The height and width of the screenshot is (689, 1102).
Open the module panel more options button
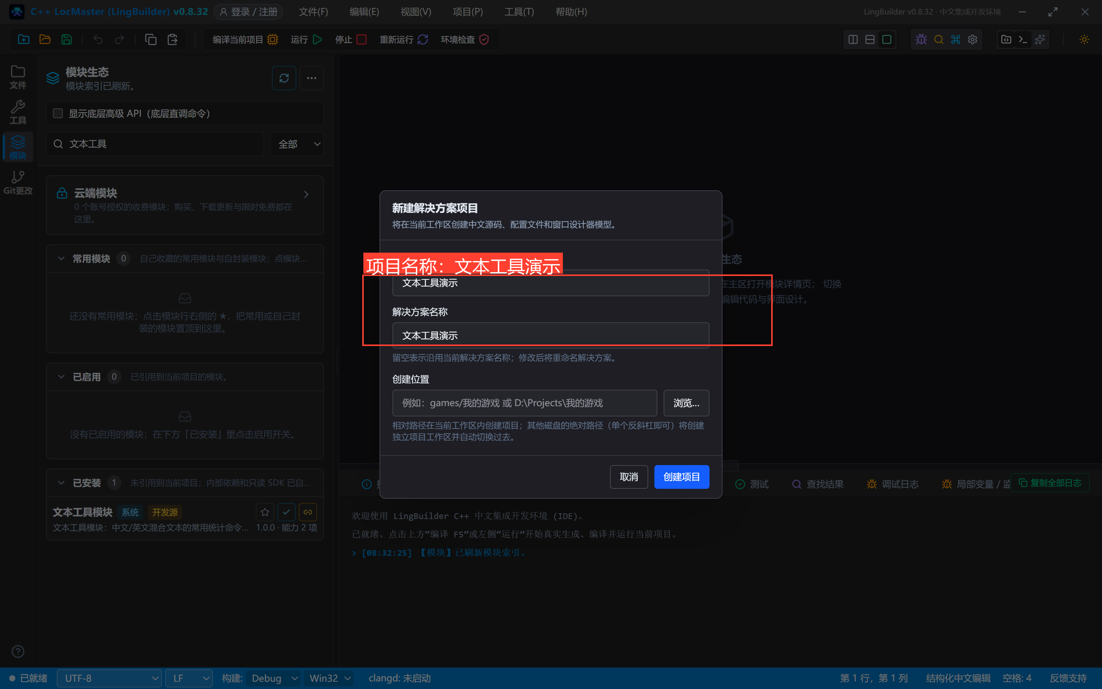(312, 78)
